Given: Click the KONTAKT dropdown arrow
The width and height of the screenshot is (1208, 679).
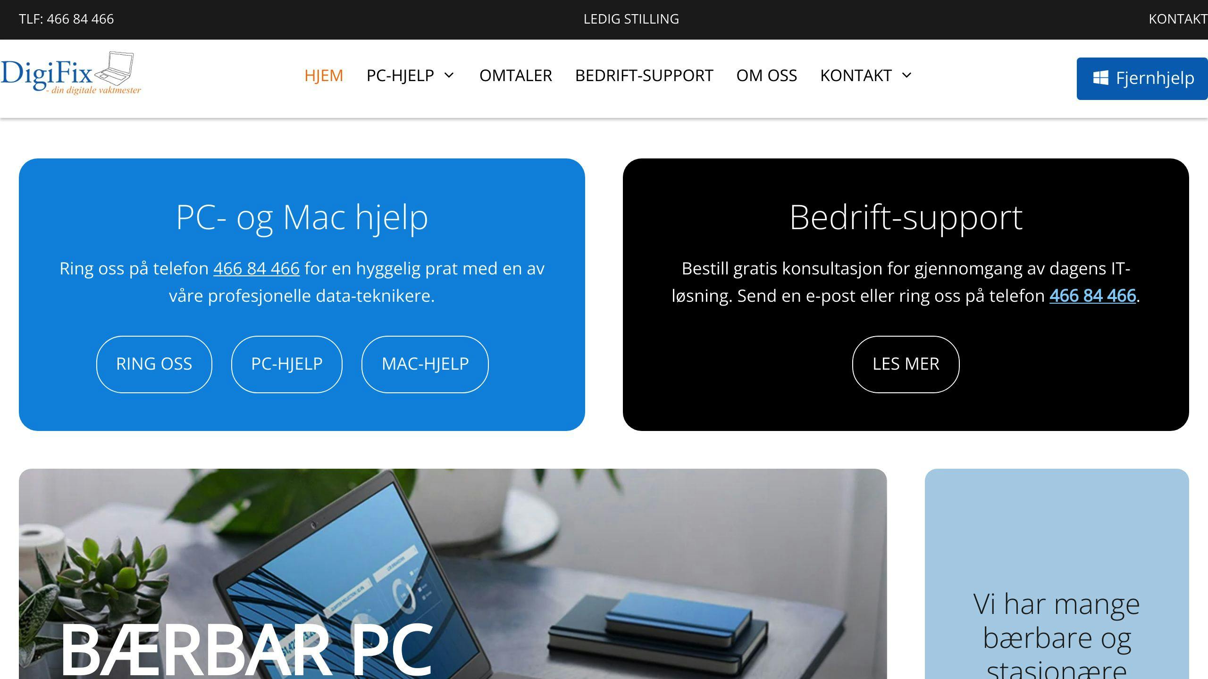Looking at the screenshot, I should [907, 75].
